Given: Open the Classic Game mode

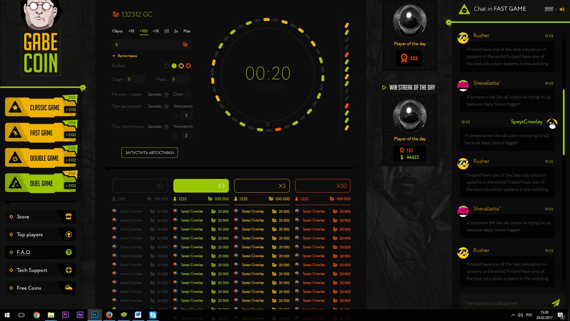Looking at the screenshot, I should 41,107.
